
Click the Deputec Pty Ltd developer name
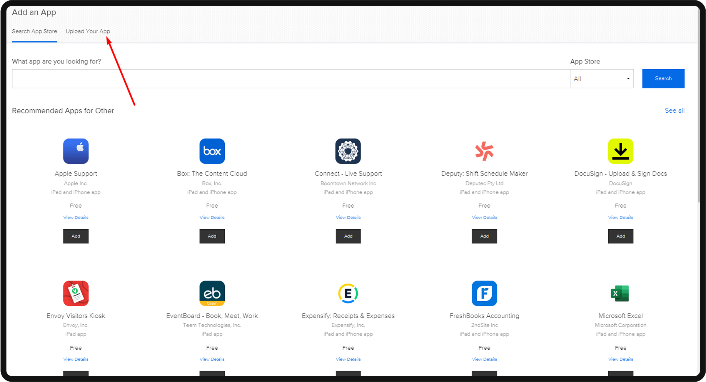[x=484, y=183]
